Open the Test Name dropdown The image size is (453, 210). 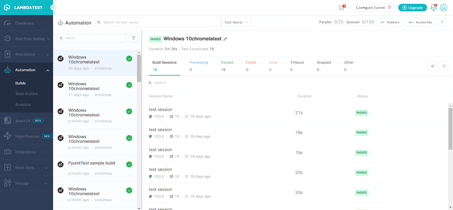(x=236, y=22)
